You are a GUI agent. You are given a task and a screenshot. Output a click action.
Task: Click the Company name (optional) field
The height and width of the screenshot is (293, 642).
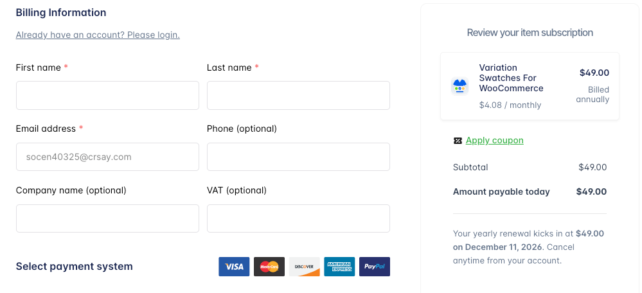[x=107, y=218]
